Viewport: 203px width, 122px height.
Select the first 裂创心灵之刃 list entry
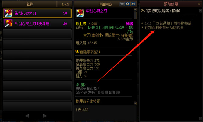pyautogui.click(x=37, y=13)
